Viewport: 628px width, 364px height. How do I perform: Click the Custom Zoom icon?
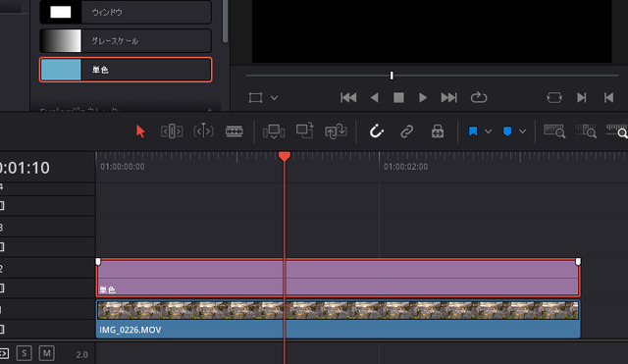click(x=617, y=130)
